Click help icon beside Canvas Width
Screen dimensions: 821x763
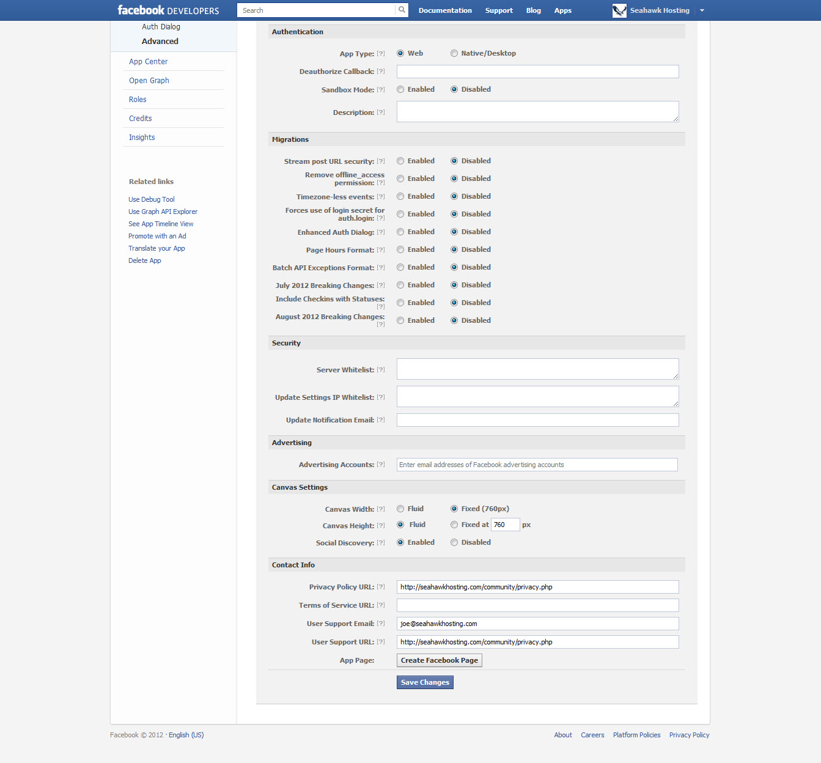(381, 509)
